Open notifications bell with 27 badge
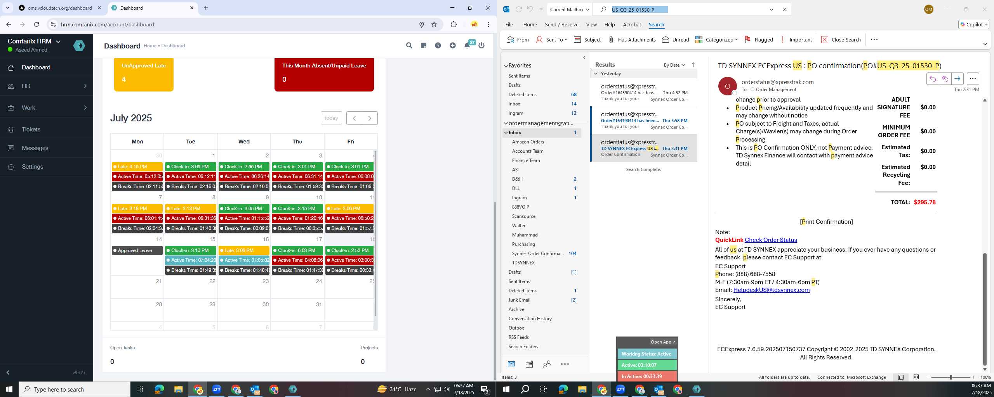This screenshot has width=994, height=397. [467, 45]
